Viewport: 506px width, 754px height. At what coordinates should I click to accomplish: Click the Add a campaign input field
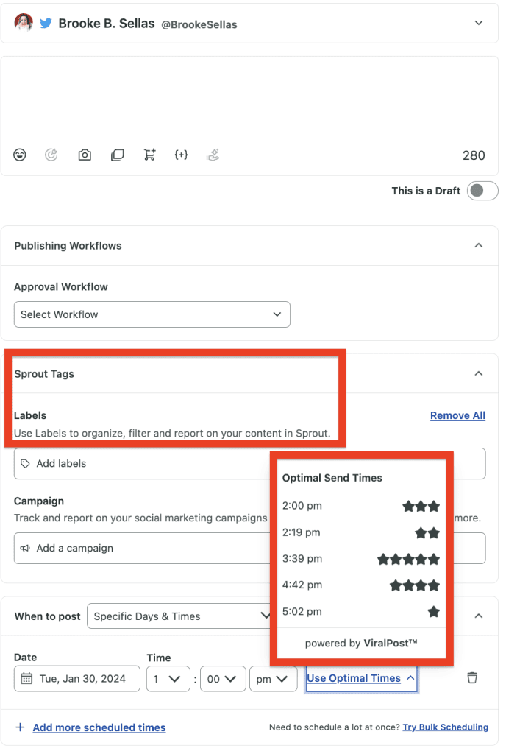[249, 548]
